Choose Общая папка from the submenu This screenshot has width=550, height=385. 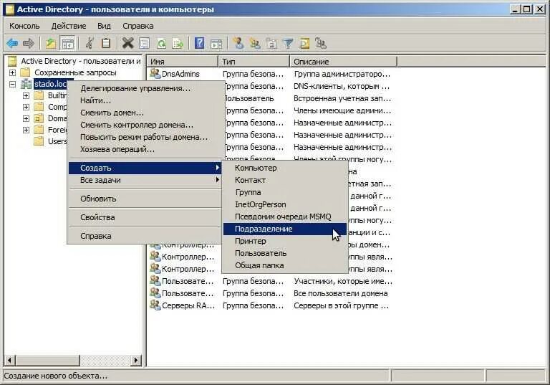285,265
